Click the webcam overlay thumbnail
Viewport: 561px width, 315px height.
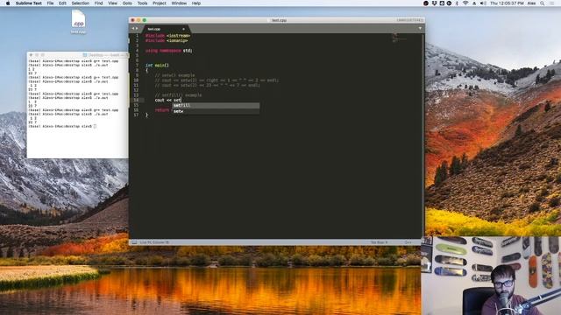(x=491, y=276)
